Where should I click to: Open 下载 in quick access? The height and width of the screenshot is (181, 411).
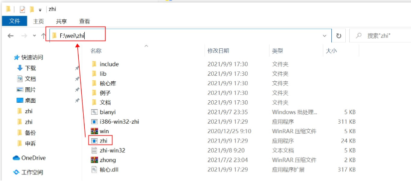tap(30, 68)
